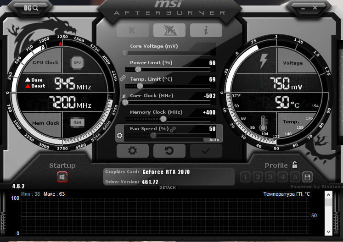Viewport: 343px width, 242px height.
Task: Select profile slot 3
Action: coord(270,177)
